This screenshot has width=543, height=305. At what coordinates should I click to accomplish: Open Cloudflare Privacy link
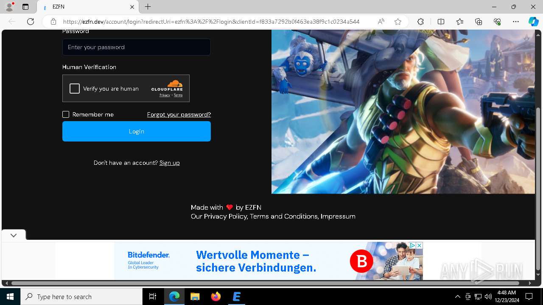[165, 95]
